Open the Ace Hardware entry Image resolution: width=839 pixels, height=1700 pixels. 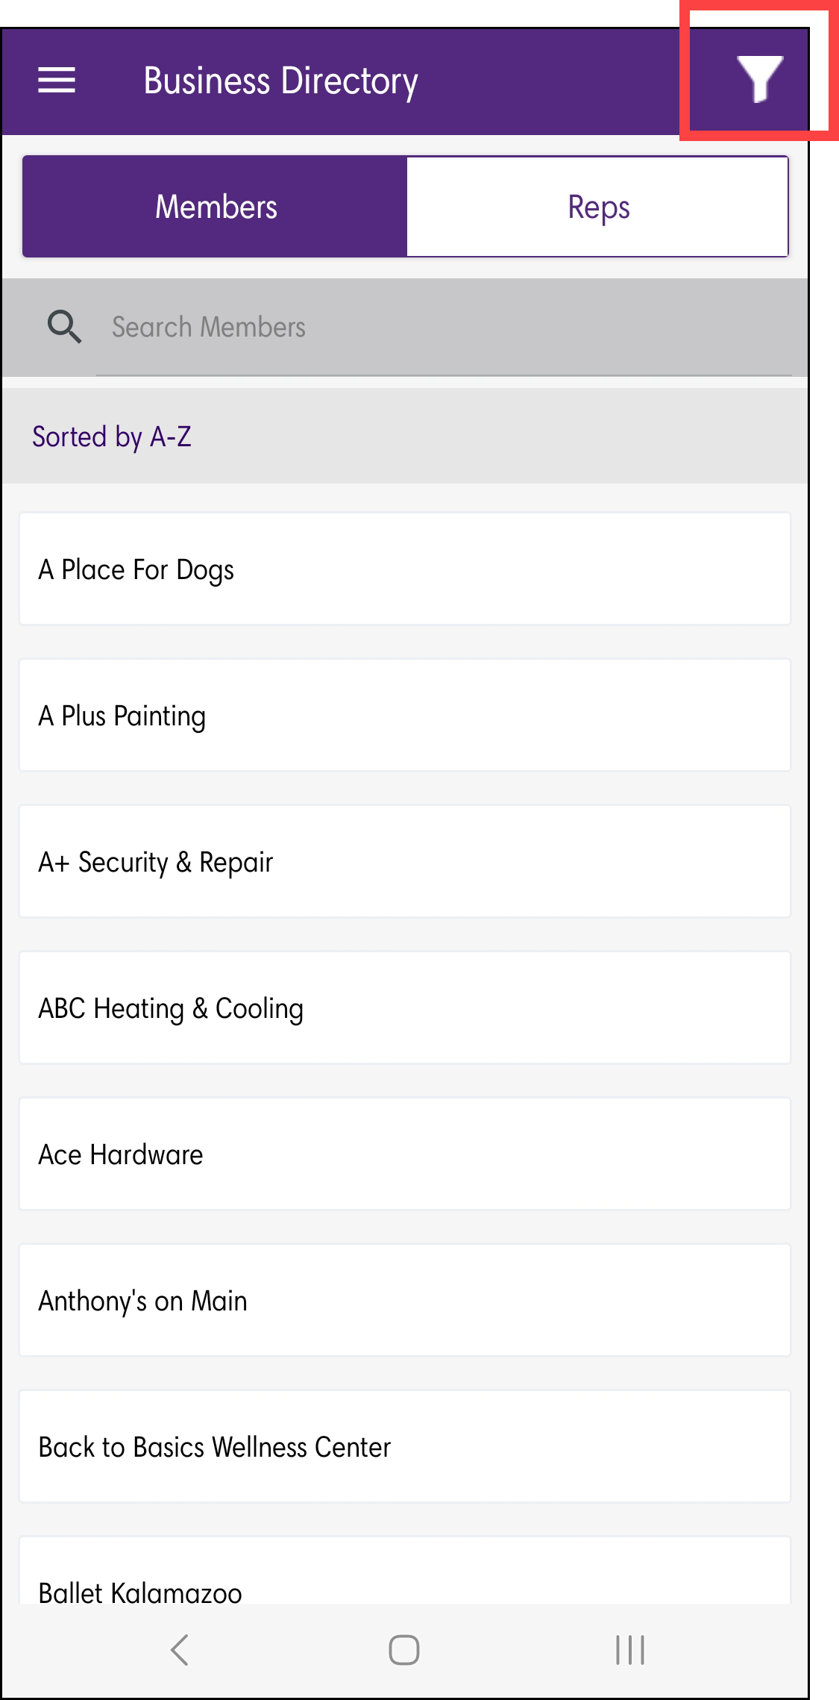pos(405,1154)
